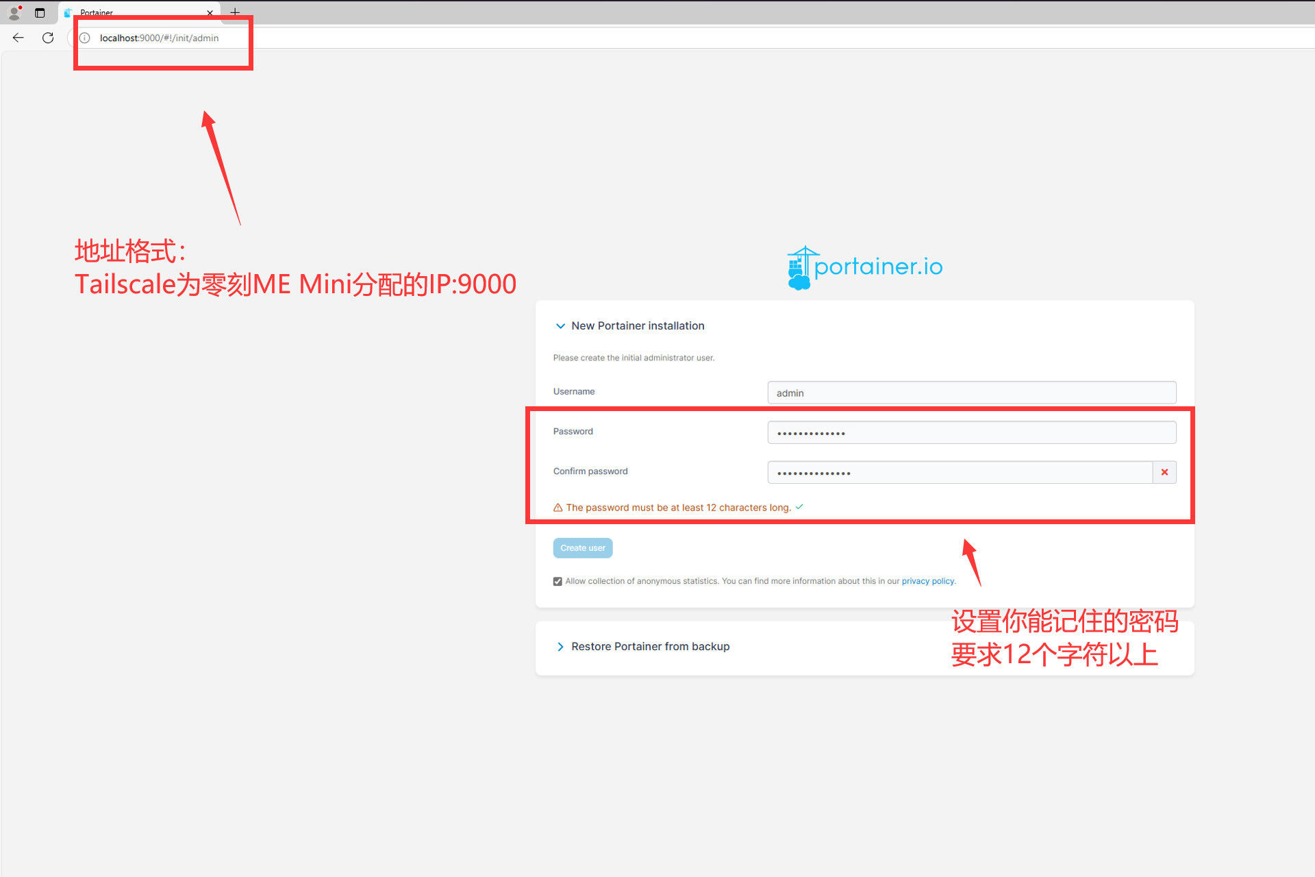The width and height of the screenshot is (1315, 877).
Task: Click the red X mismatch icon
Action: coord(1164,472)
